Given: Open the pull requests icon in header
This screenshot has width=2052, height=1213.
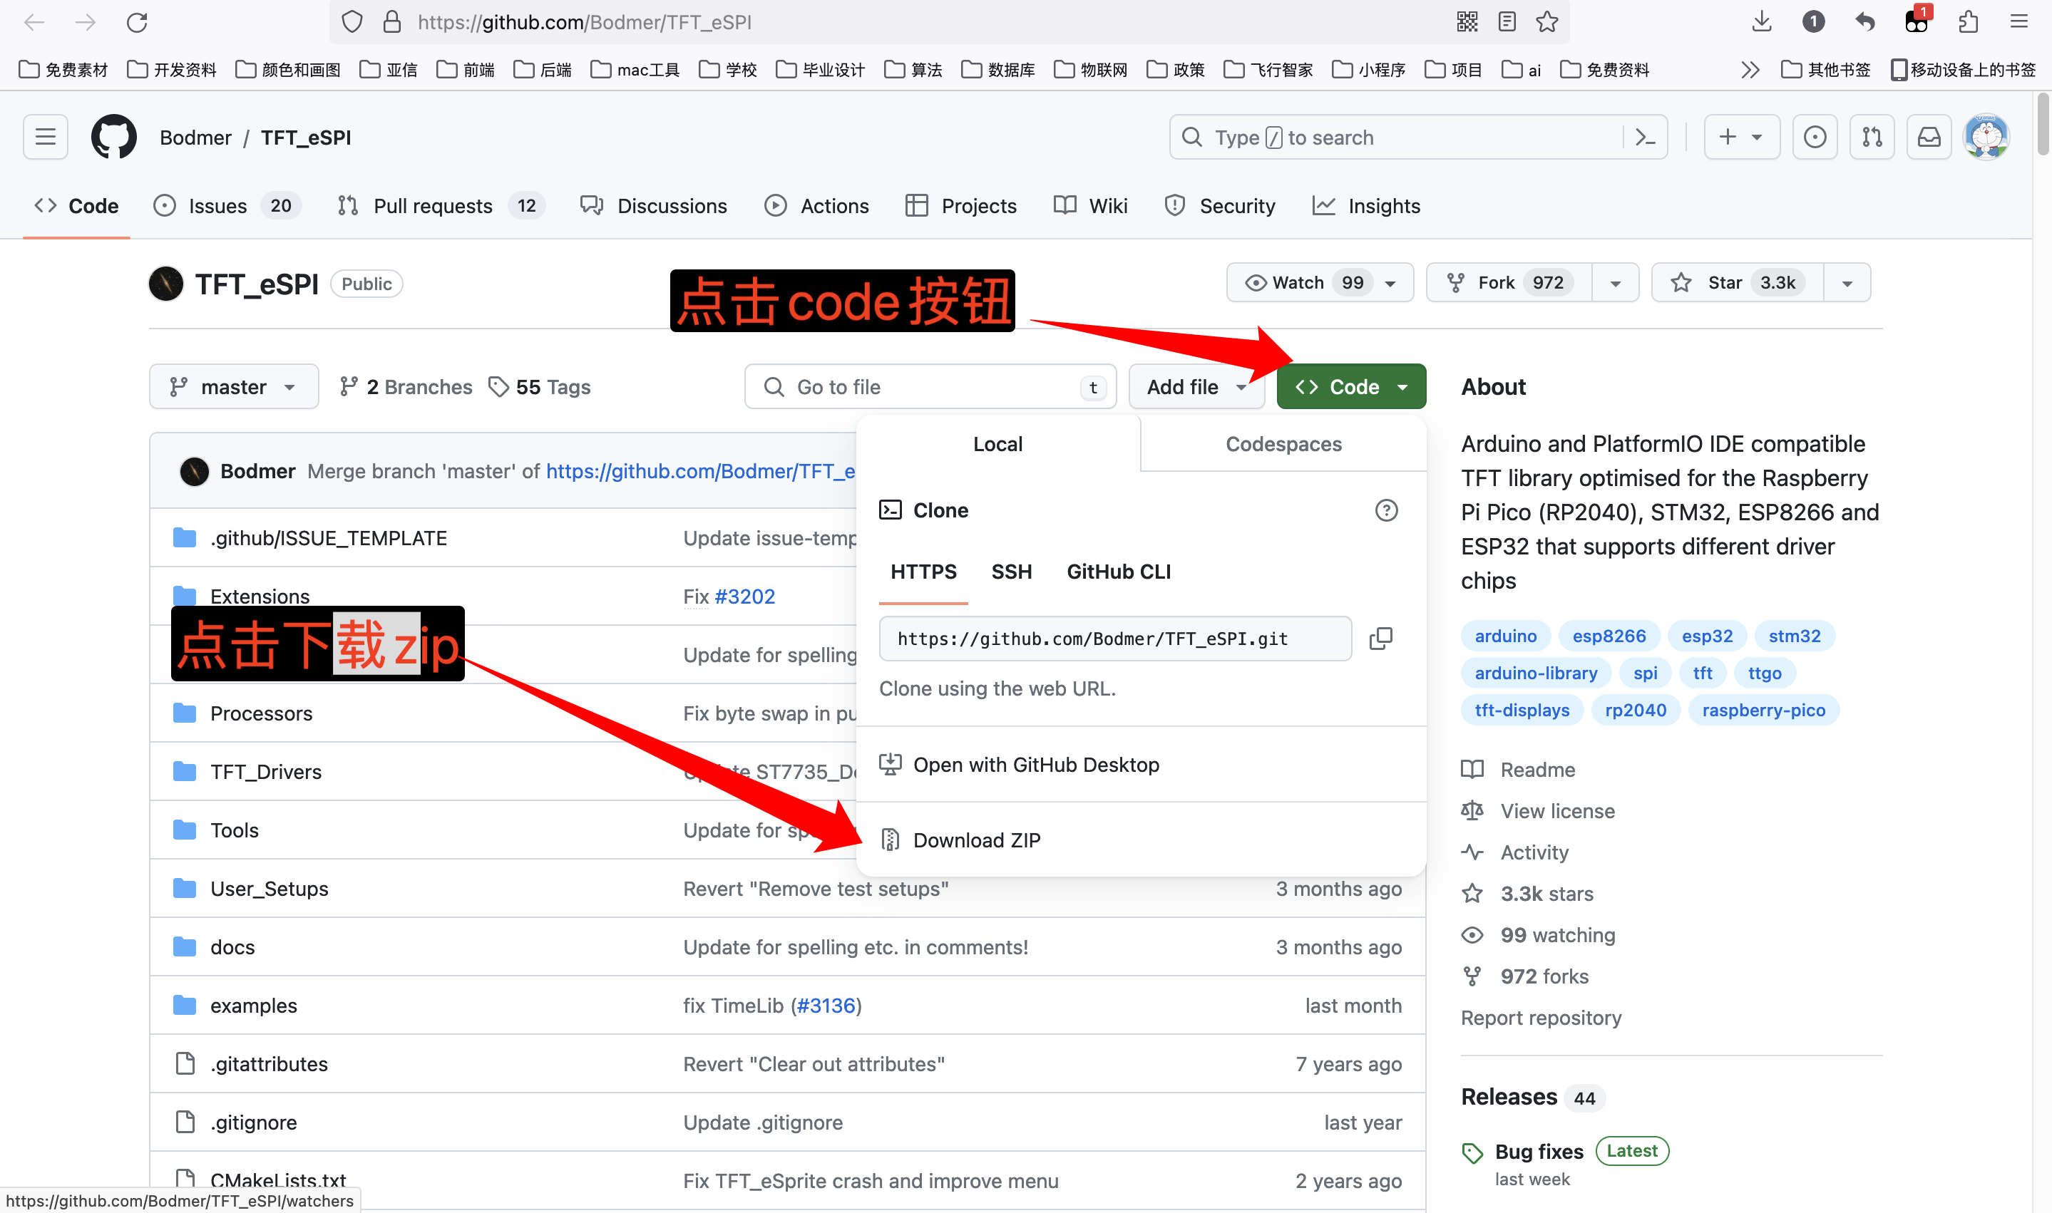Looking at the screenshot, I should [1872, 138].
